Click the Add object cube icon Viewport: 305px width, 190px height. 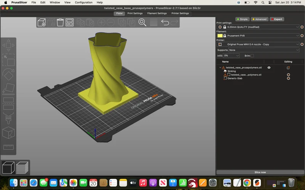[x=42, y=22]
